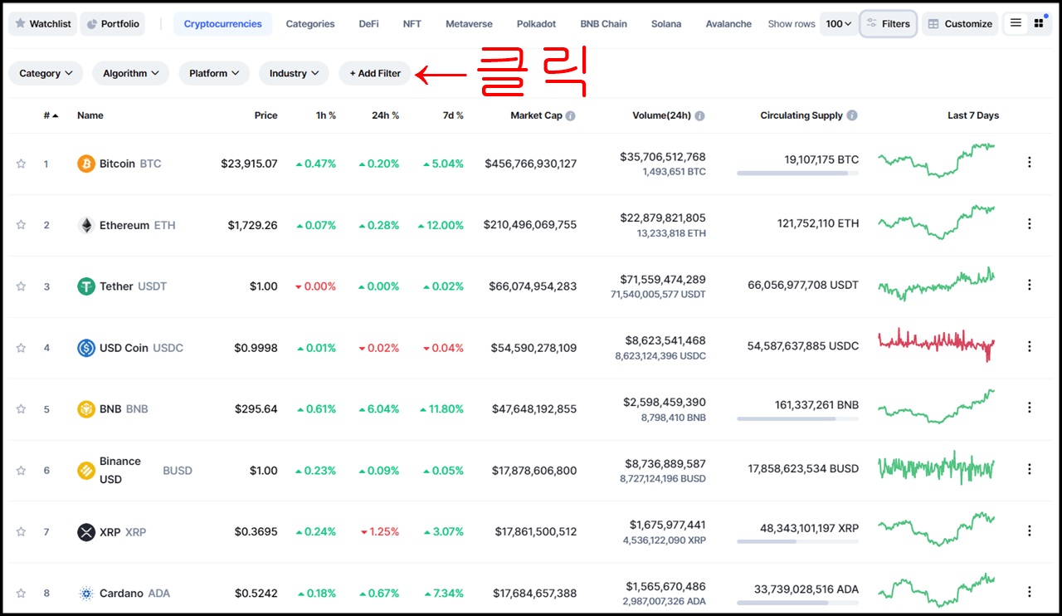Viewport: 1062px width, 616px height.
Task: Open the Bitcoin name link
Action: pos(117,164)
